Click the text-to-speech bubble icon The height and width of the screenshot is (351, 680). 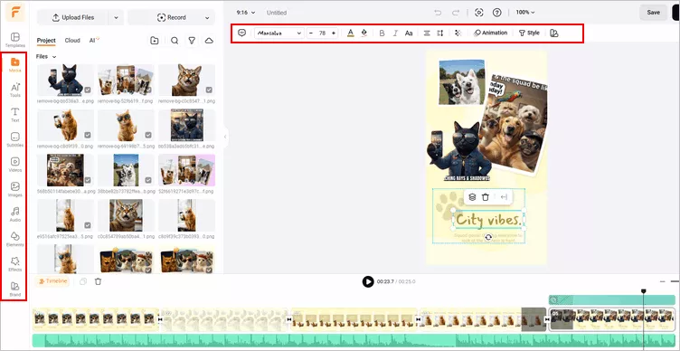242,33
